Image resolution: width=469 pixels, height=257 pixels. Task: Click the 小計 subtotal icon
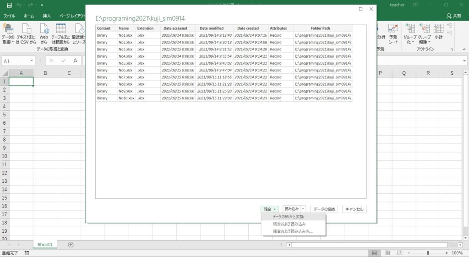click(438, 31)
